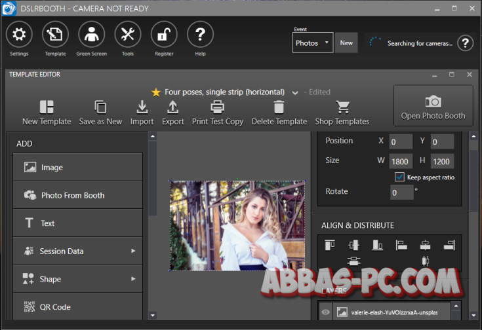The image size is (482, 330).
Task: Open the Settings gear icon
Action: click(19, 35)
